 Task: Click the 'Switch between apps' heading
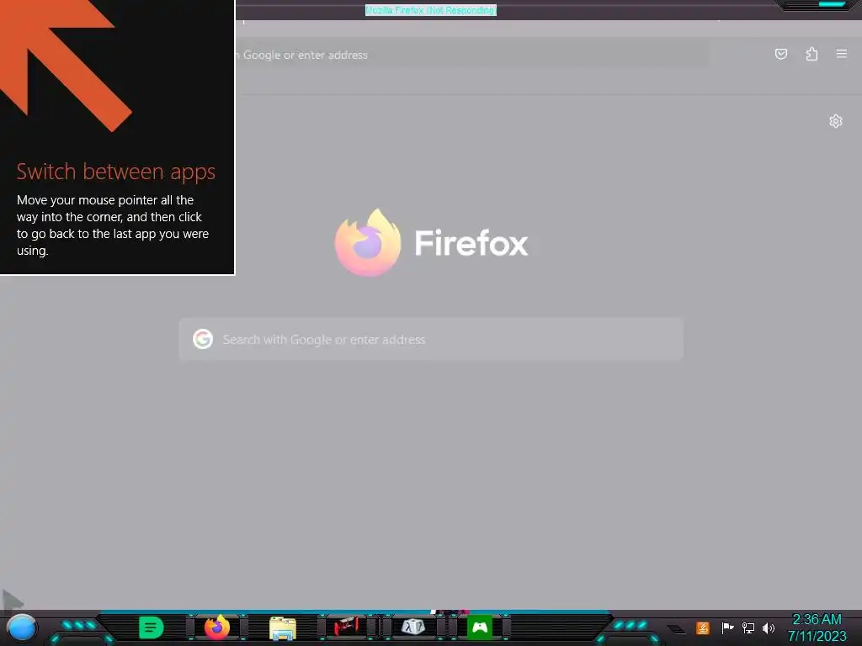point(116,172)
